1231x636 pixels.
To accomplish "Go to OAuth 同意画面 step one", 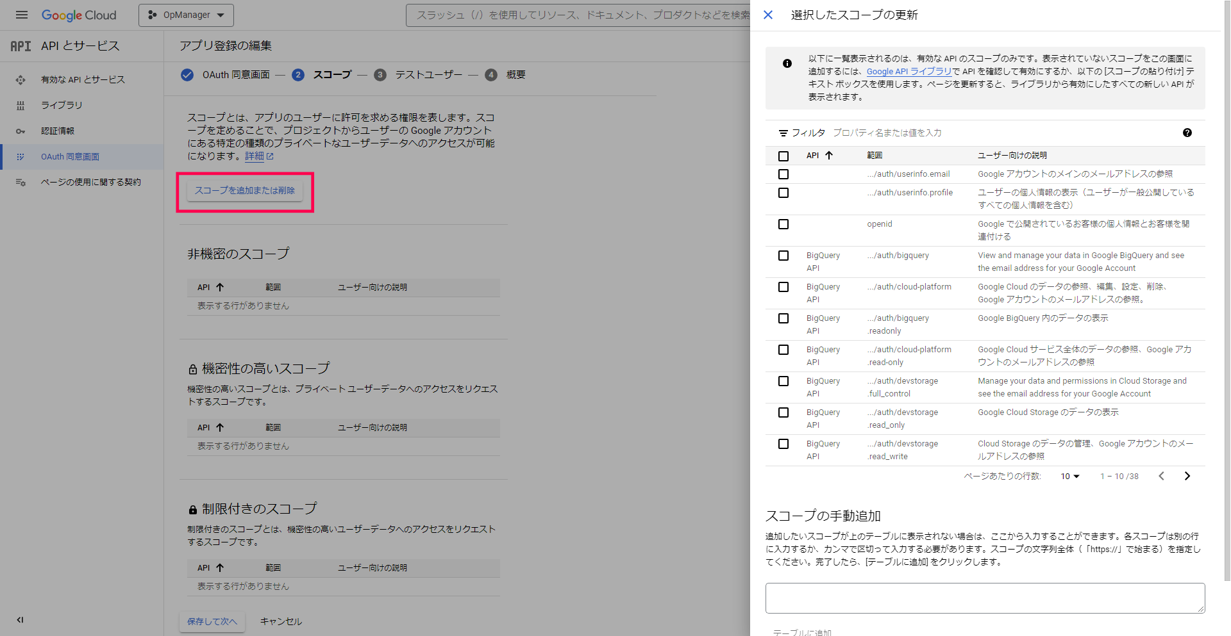I will [226, 75].
